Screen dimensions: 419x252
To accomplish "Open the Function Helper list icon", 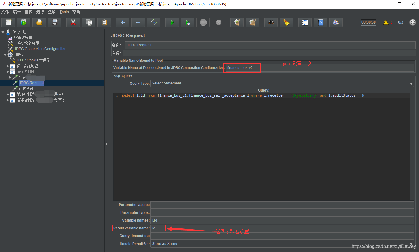I will tap(305, 22).
